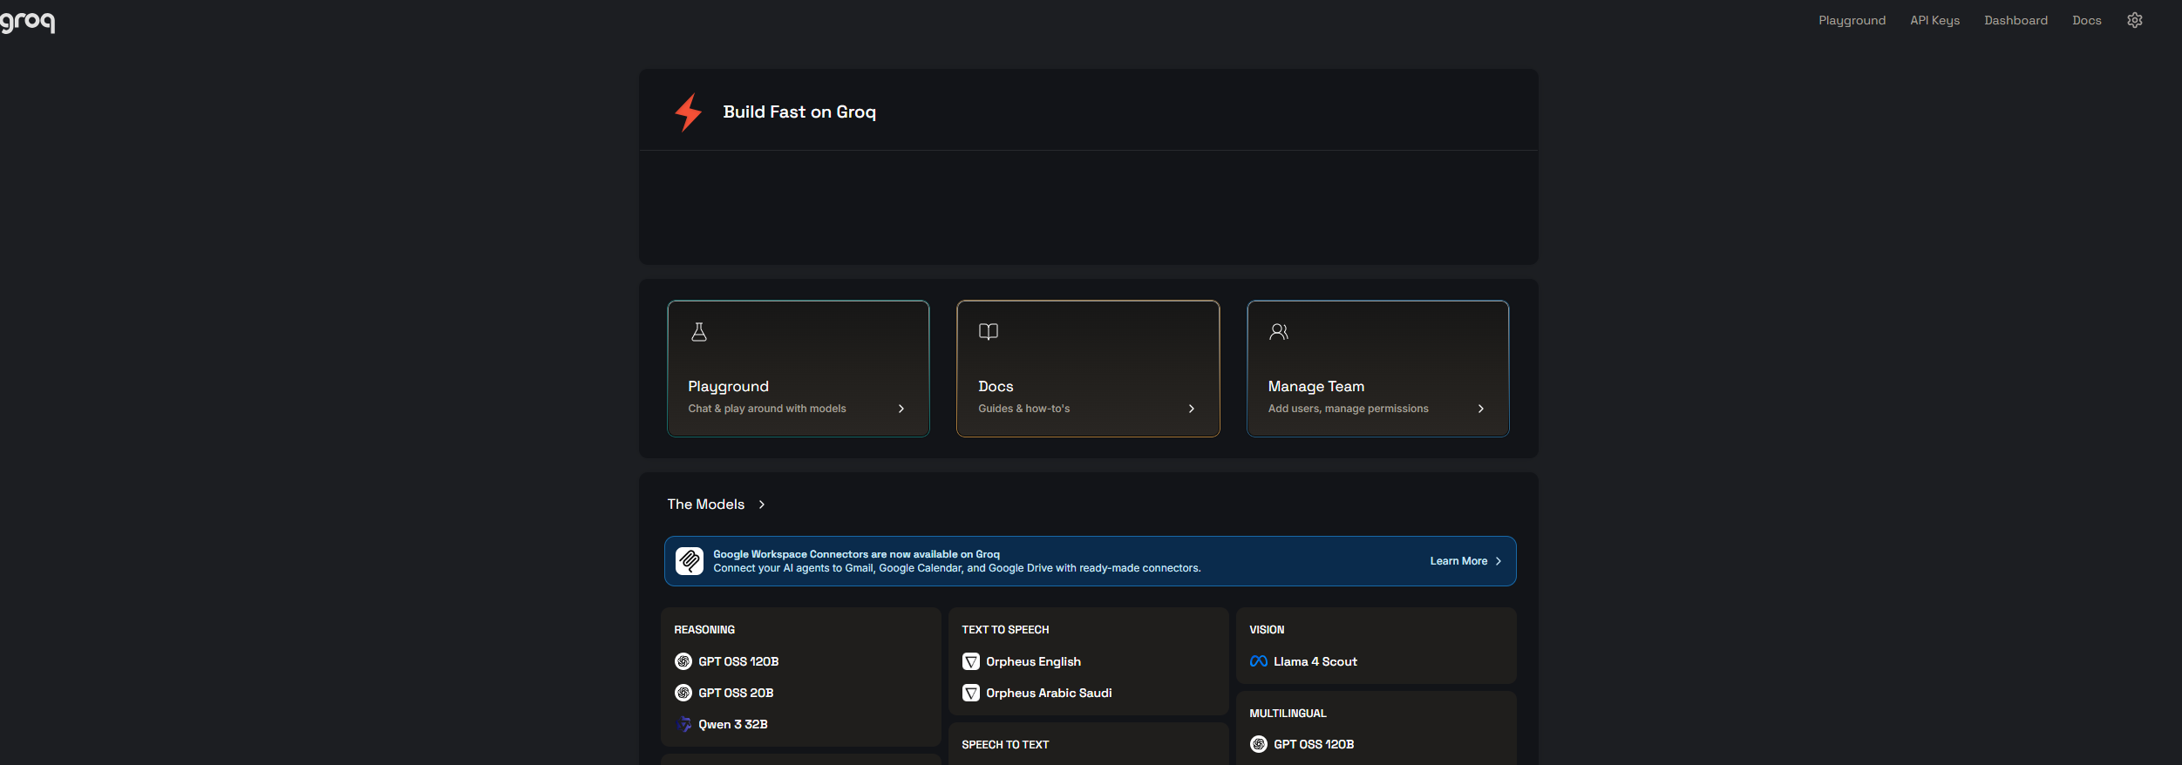This screenshot has width=2182, height=765.
Task: Select the Llama 4 Scout model
Action: tap(1315, 661)
